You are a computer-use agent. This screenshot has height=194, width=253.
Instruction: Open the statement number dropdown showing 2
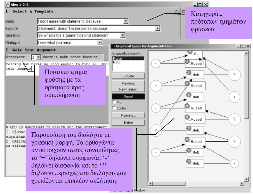[38, 57]
